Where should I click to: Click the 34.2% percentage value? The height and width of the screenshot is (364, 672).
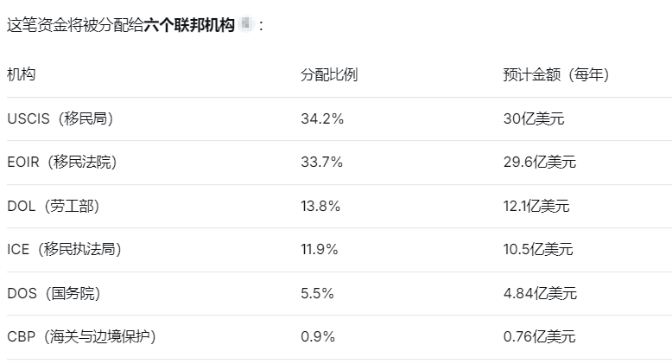point(322,118)
